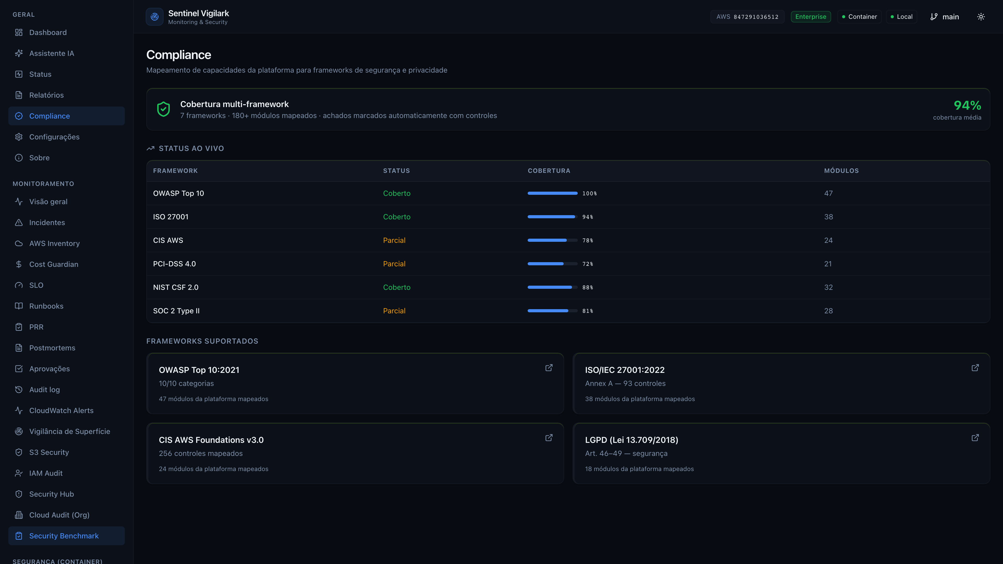
Task: Click the 78% coverage value for CIS AWS
Action: [587, 240]
